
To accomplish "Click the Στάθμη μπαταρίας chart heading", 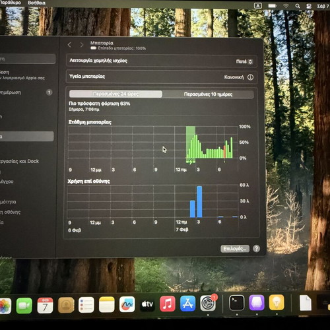I will pyautogui.click(x=90, y=122).
